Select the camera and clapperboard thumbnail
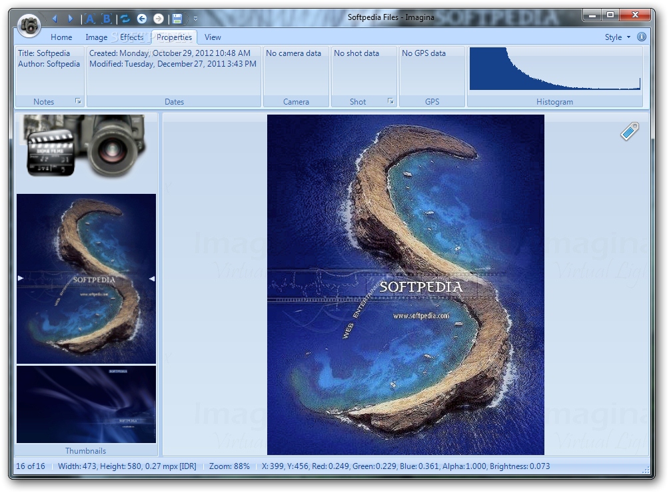 tap(87, 145)
